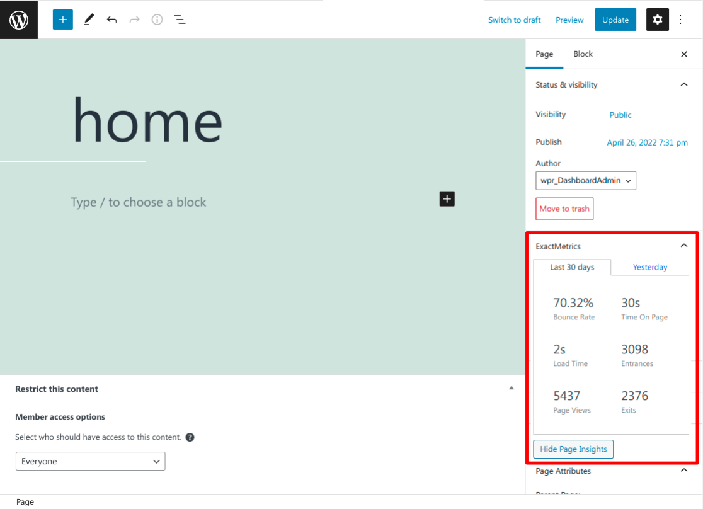
Task: Click the blue Update button
Action: tap(615, 20)
